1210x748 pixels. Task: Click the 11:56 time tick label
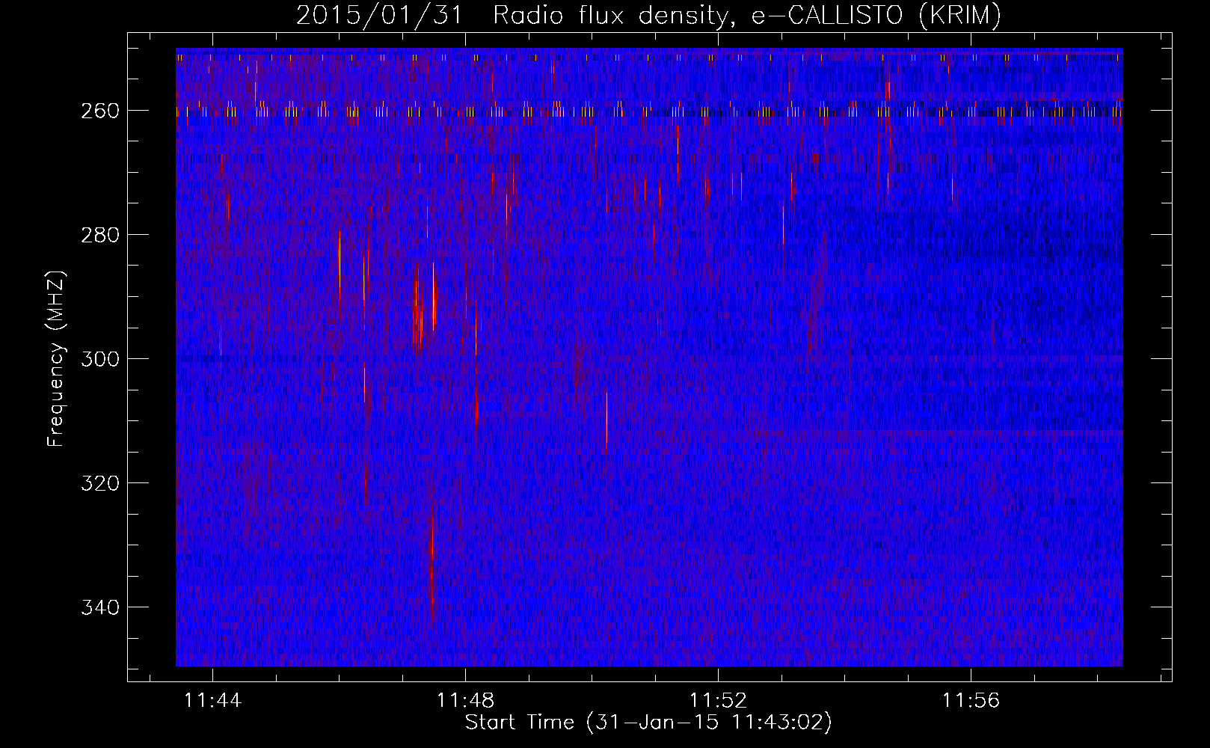tap(971, 701)
